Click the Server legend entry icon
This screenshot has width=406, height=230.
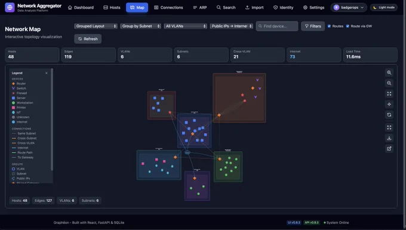point(14,98)
